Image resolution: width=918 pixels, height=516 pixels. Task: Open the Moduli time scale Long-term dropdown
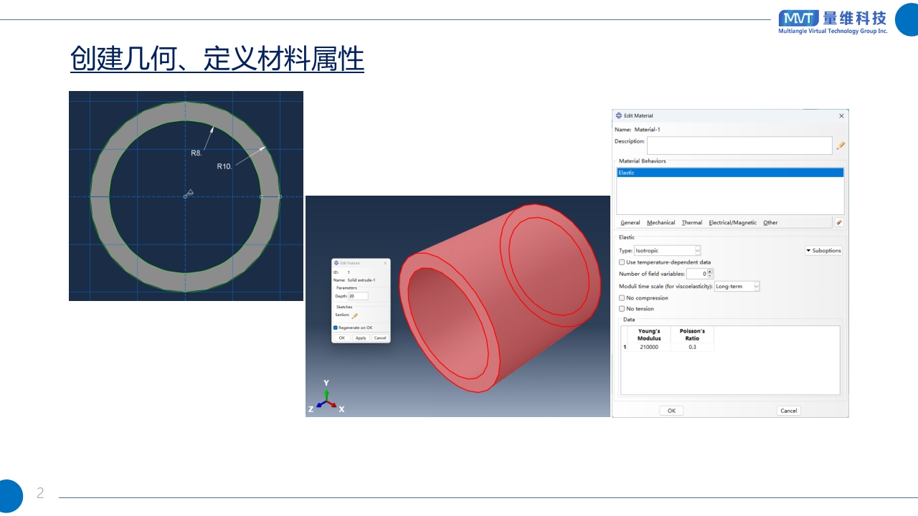coord(737,286)
